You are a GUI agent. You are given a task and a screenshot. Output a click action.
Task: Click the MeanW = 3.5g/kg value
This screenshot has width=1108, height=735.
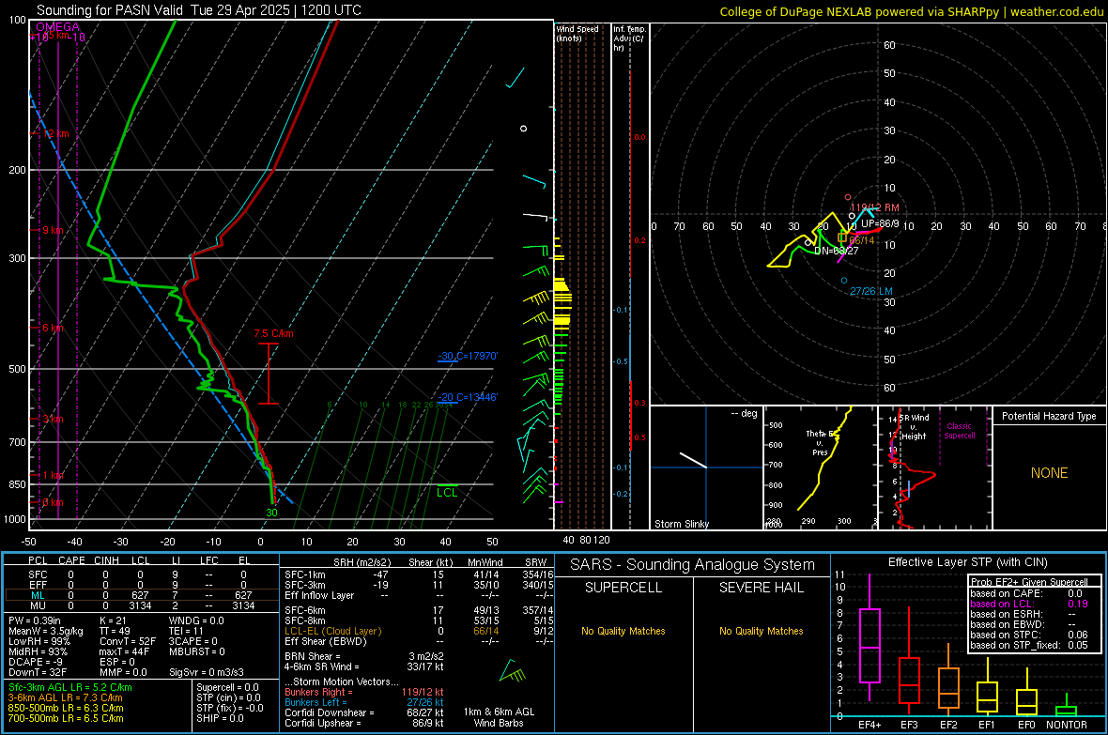click(46, 631)
